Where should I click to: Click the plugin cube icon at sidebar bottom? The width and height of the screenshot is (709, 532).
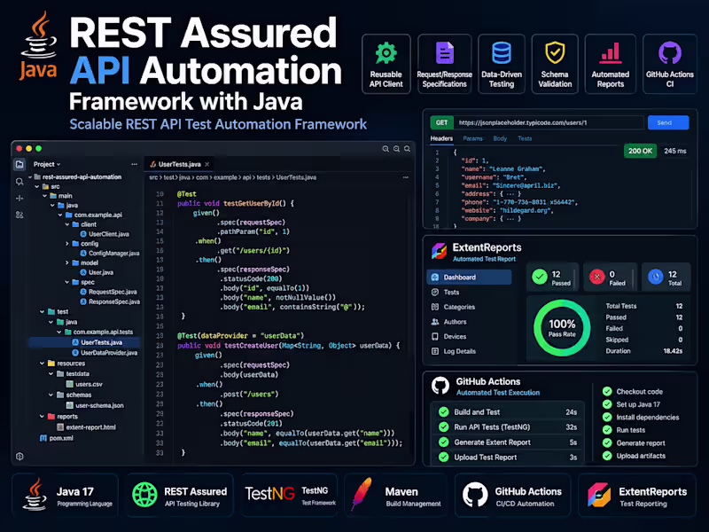click(19, 456)
